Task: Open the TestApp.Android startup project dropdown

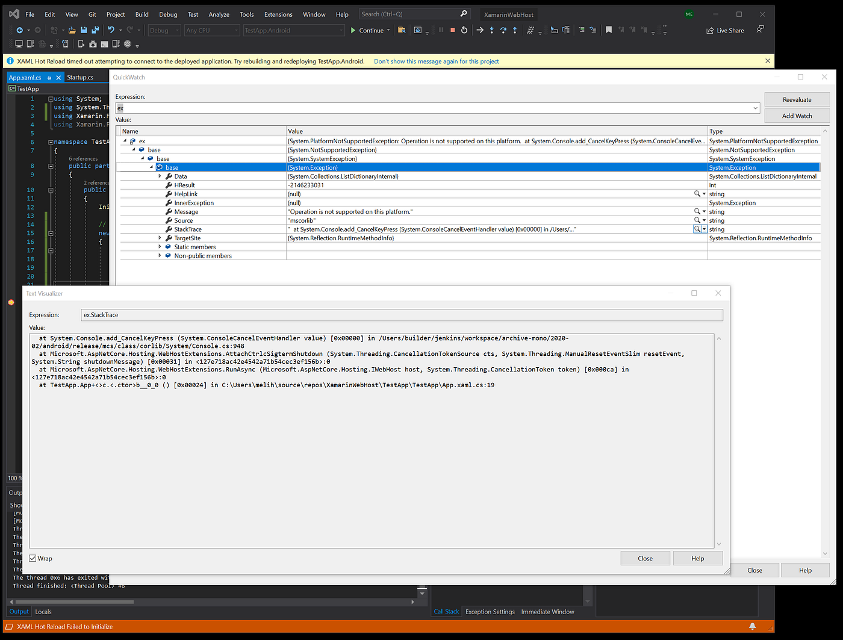Action: pos(294,30)
